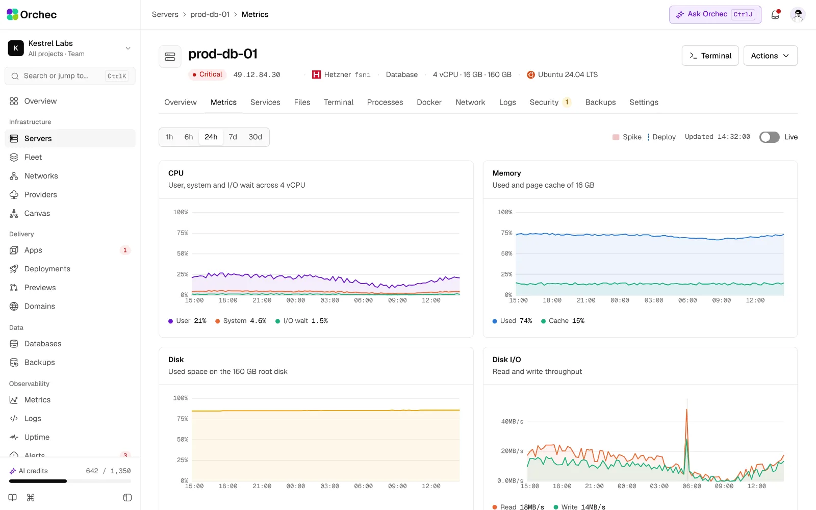Toggle the Live switch on
The width and height of the screenshot is (816, 510).
[769, 137]
